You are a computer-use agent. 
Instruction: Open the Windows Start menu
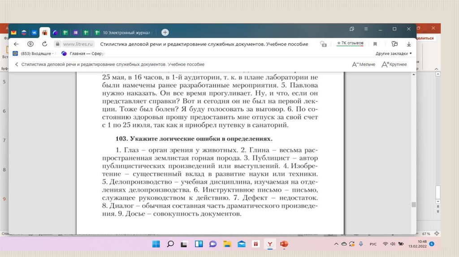click(156, 244)
